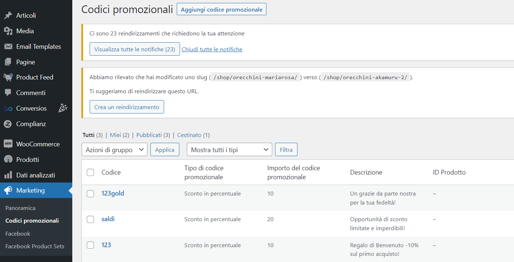Click the WooCommerce logo icon

click(x=8, y=143)
